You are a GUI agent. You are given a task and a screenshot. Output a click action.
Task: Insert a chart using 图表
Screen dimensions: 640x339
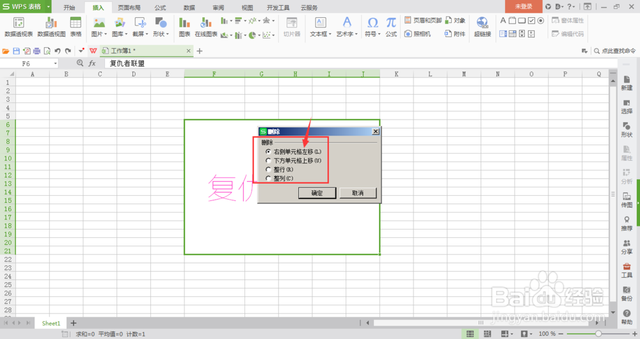(184, 27)
